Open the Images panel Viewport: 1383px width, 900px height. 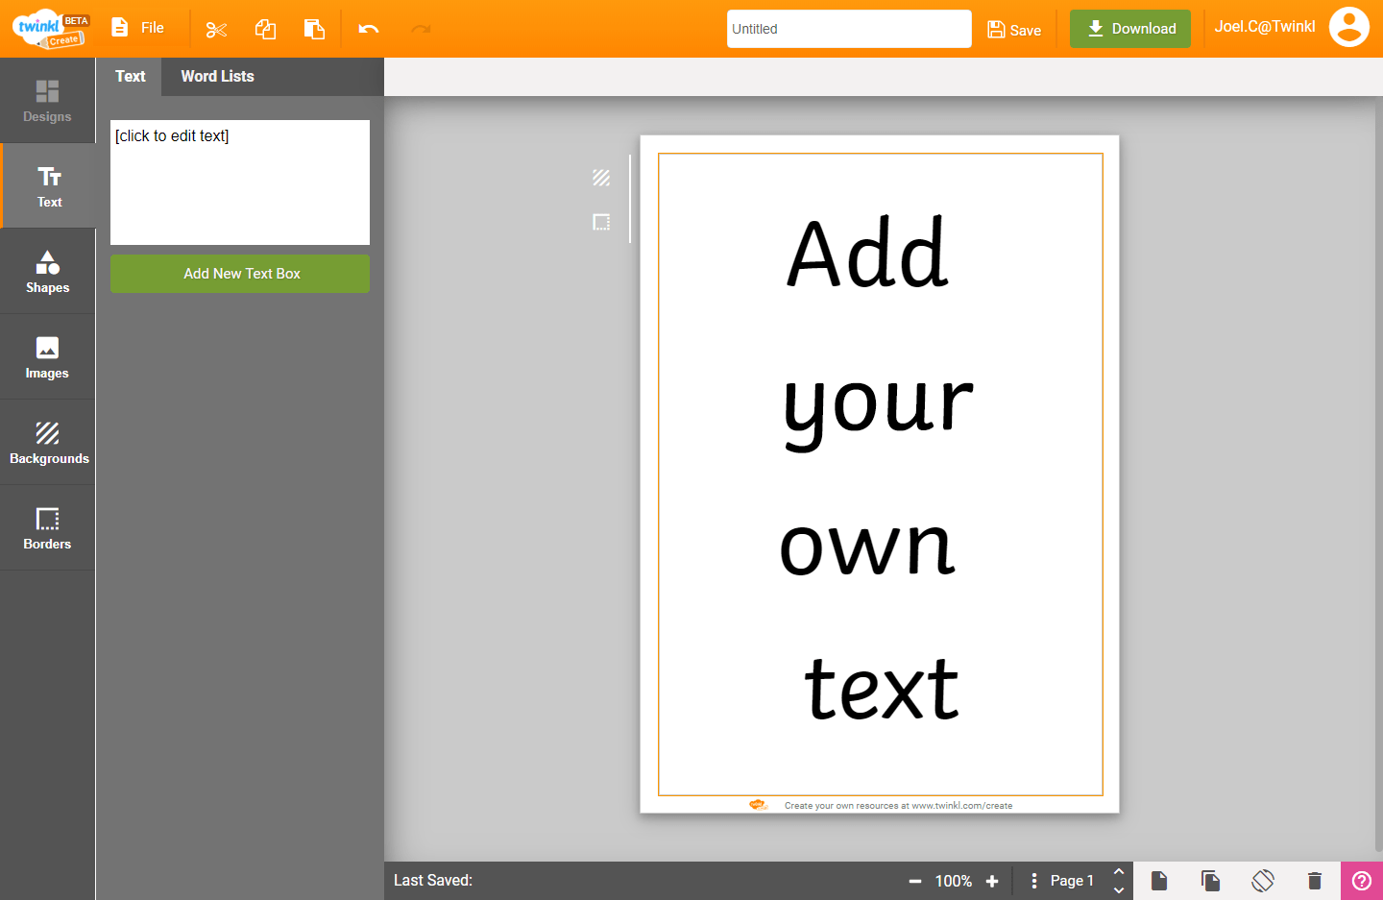tap(47, 356)
